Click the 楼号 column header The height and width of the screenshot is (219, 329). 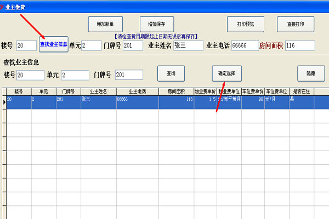pos(19,91)
